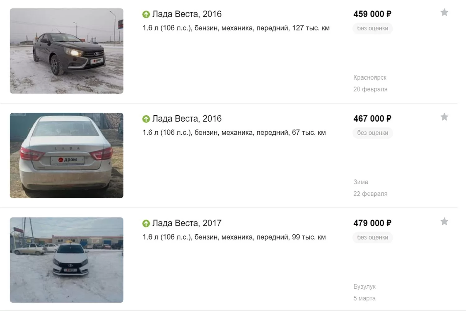Open the Лада Веста, 2017 listing title
Viewport: 466px width, 311px height.
tap(187, 223)
